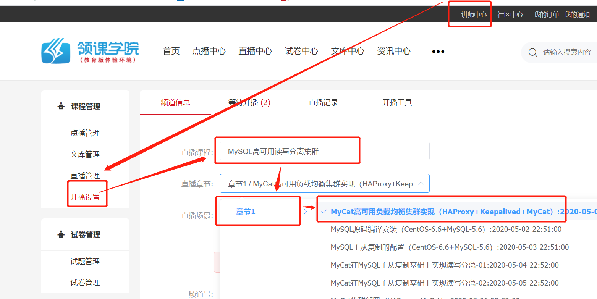
Task: Open 我的订单 in top bar
Action: point(546,15)
